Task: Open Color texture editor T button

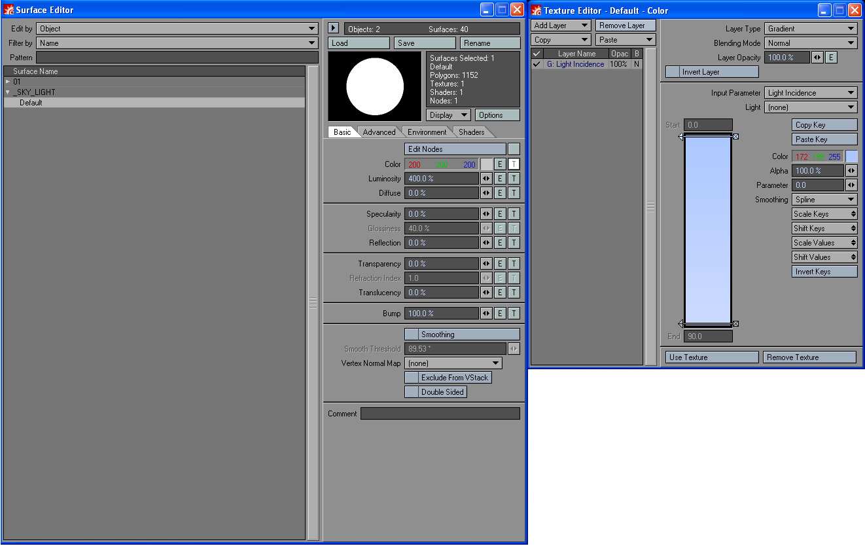Action: [x=514, y=164]
